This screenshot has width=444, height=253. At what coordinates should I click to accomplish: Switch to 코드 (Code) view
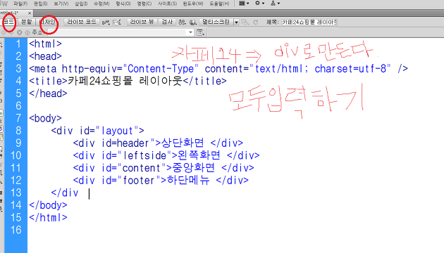(9, 22)
